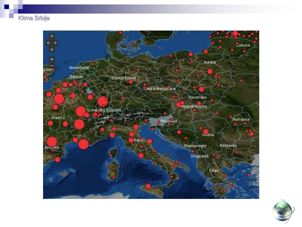Click the globe logo on the slide
The width and height of the screenshot is (302, 227).
(x=283, y=211)
